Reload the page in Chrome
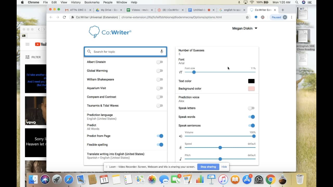Screen dimensions: 333x187 coord(64,17)
